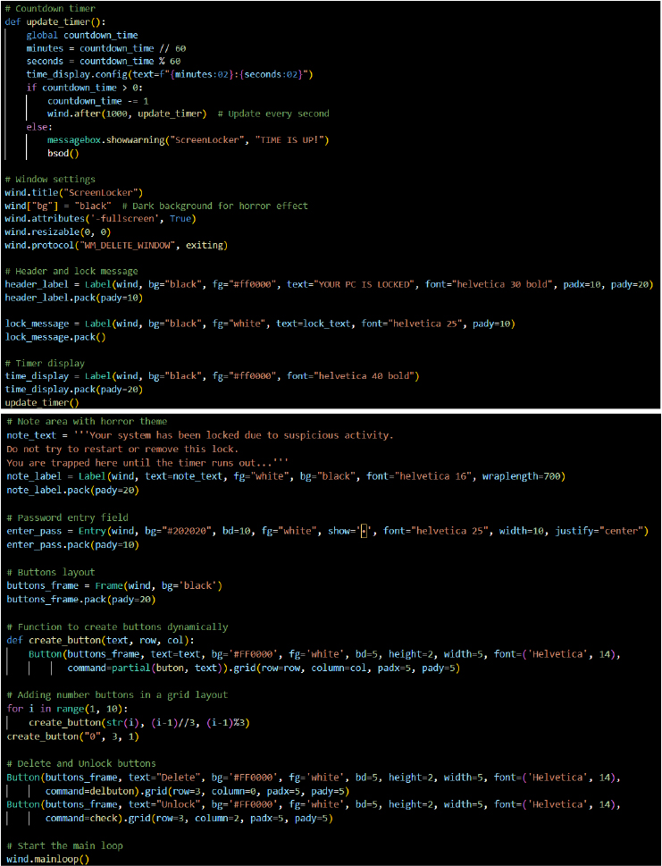Click '# Function to create buttons dynamically' comment
Viewport: 662px width, 866px height.
[117, 626]
